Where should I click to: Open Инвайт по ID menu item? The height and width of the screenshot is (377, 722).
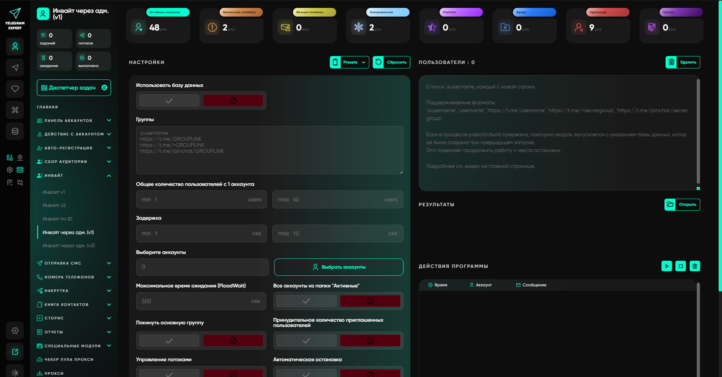tap(57, 219)
